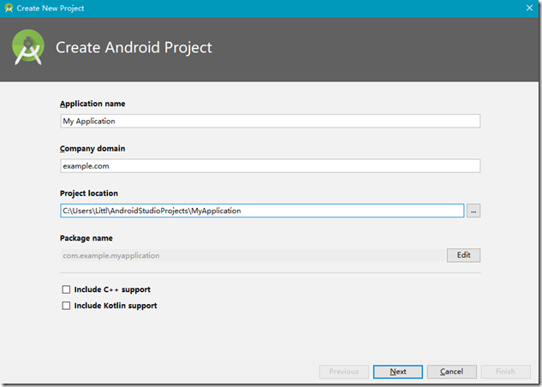This screenshot has height=387, width=542.
Task: Click the Create New Project window title
Action: coord(51,9)
